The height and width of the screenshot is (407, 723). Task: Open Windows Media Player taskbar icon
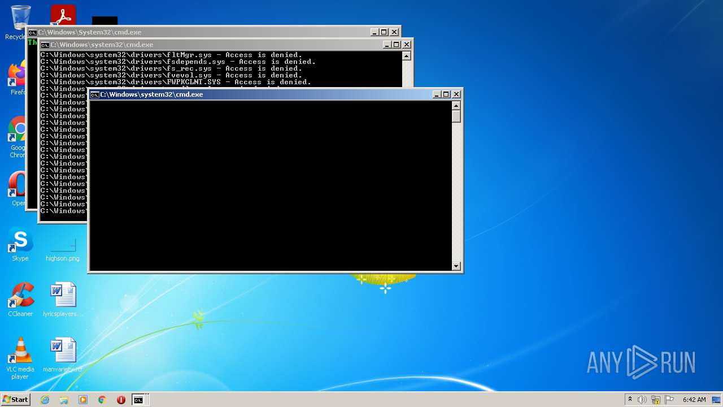tap(83, 400)
